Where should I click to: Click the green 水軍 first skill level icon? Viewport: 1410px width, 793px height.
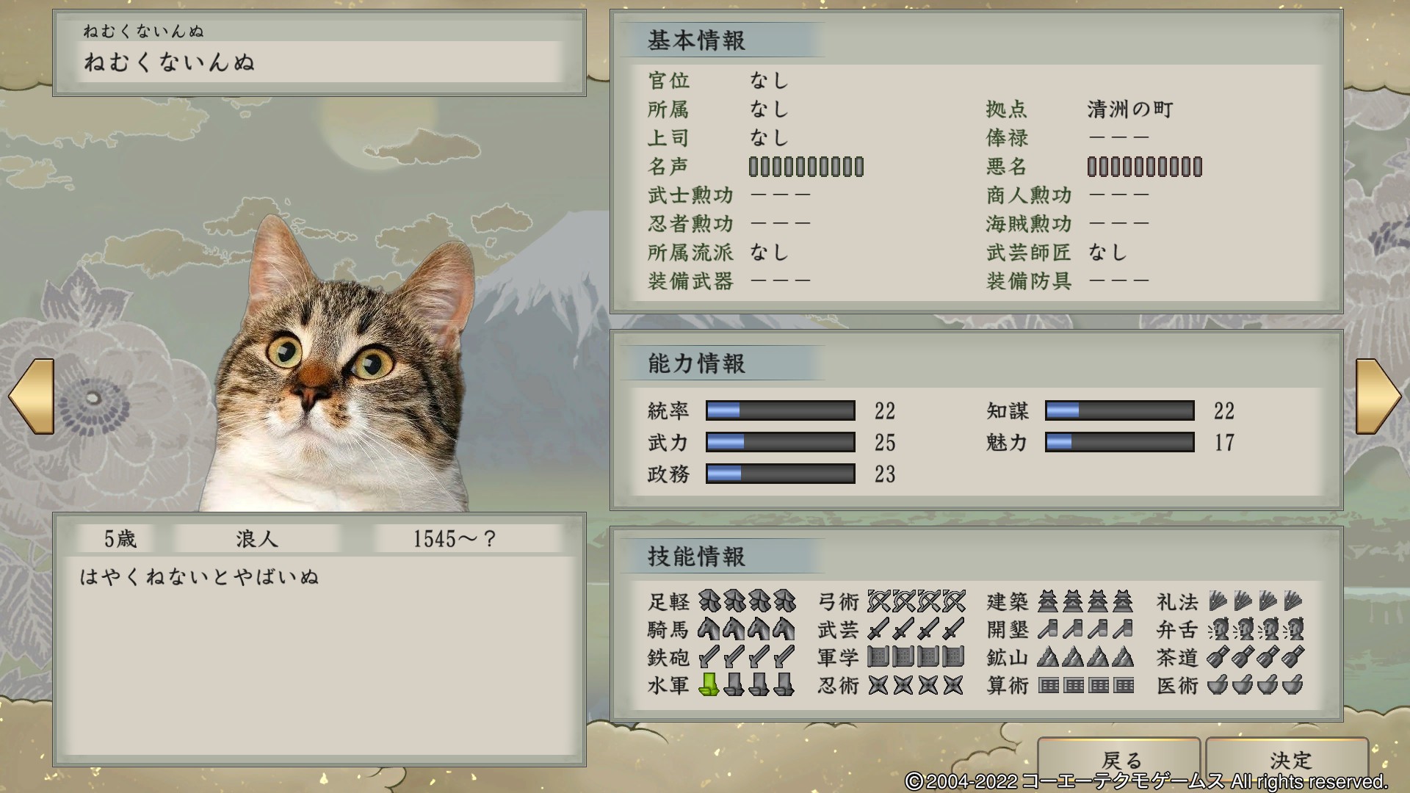point(709,685)
